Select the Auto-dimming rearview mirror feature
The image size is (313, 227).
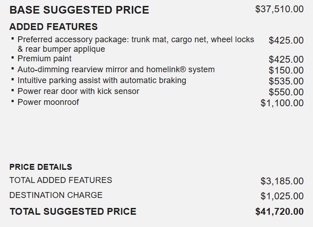tap(116, 69)
